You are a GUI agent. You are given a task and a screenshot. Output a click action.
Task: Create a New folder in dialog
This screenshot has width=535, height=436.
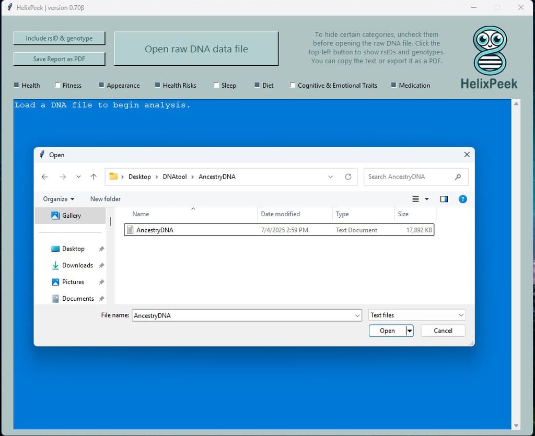(x=105, y=199)
